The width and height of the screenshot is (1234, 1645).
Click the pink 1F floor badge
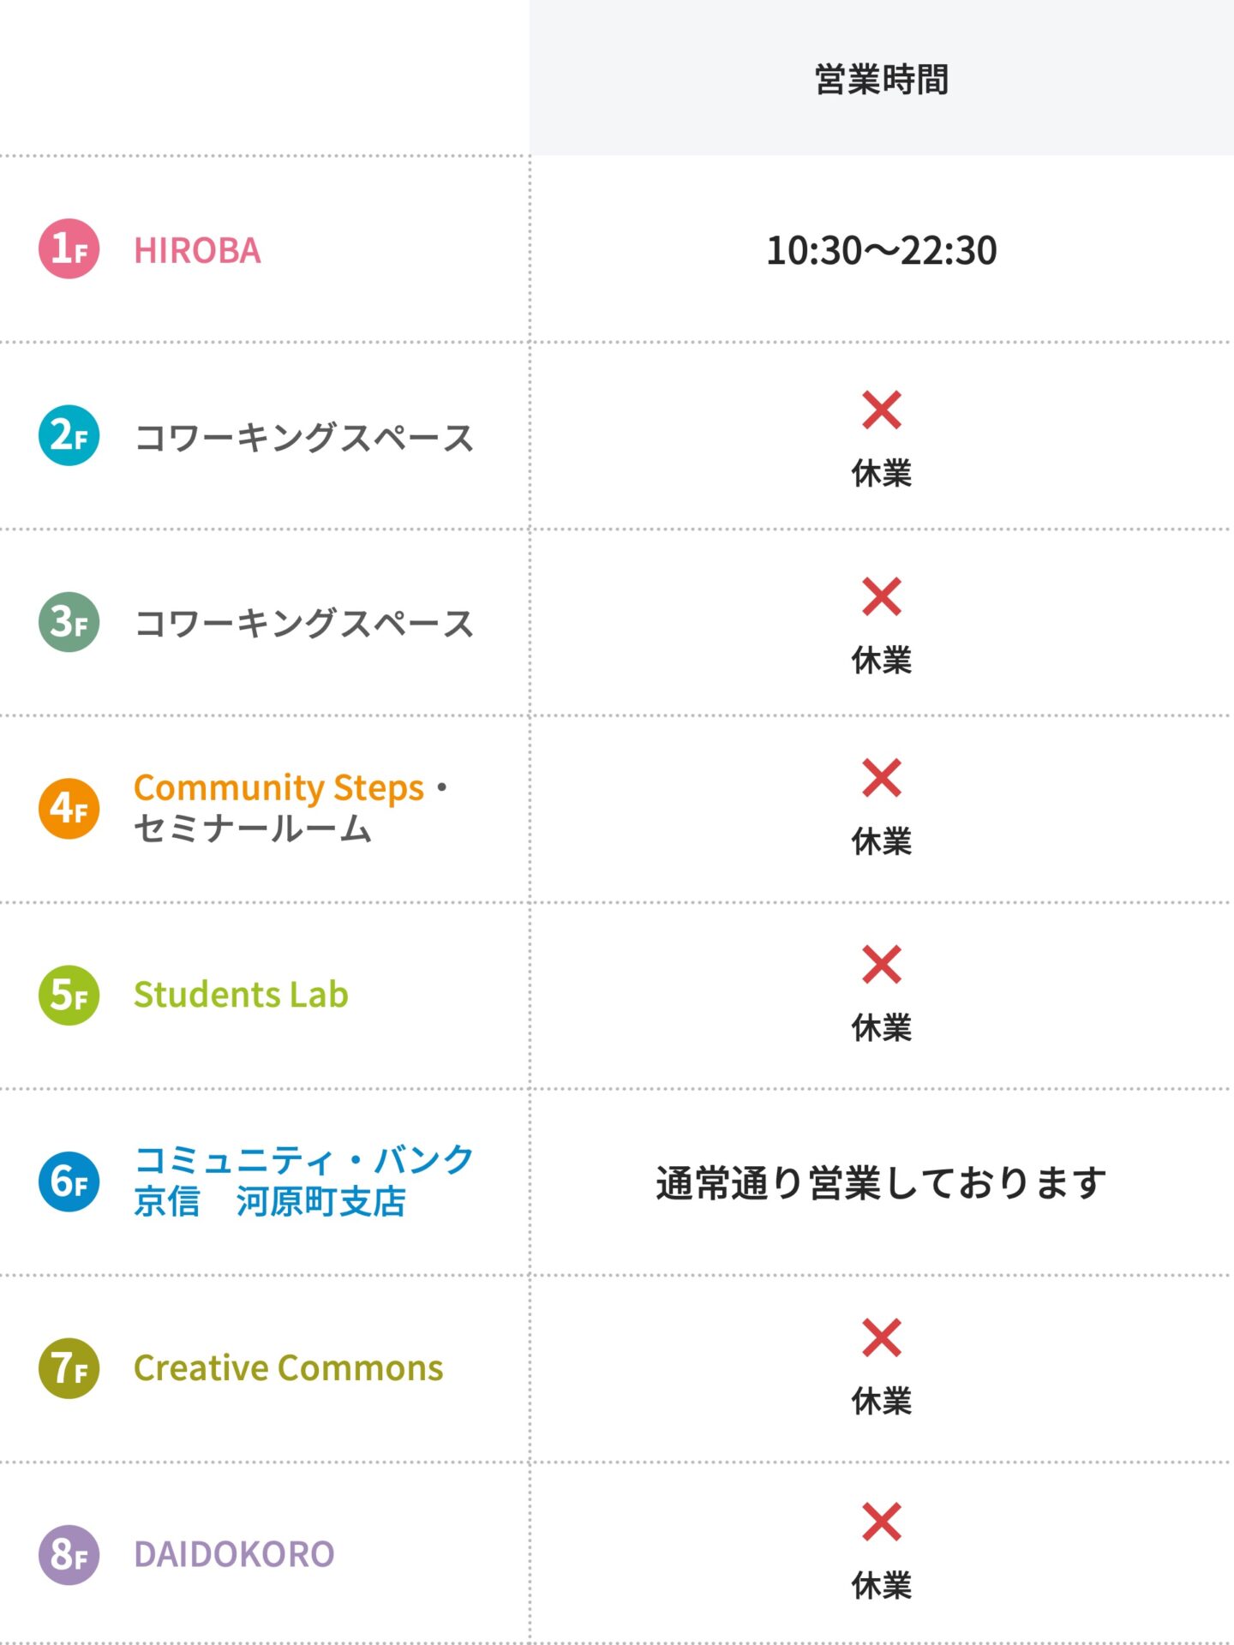tap(69, 248)
